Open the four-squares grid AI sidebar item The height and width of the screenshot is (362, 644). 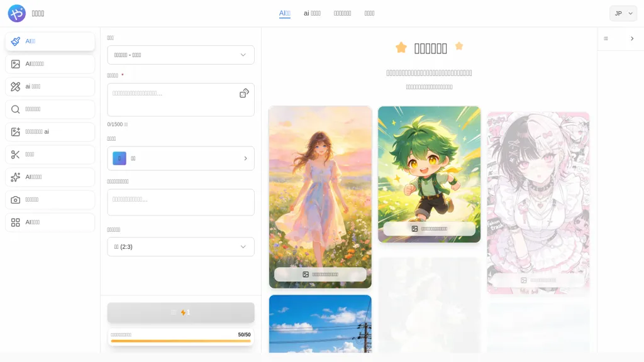(x=50, y=222)
